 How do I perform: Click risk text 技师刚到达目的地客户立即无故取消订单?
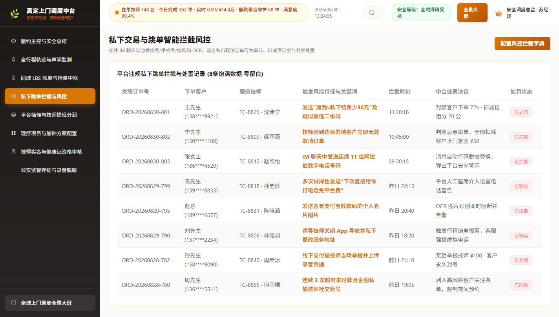341,136
